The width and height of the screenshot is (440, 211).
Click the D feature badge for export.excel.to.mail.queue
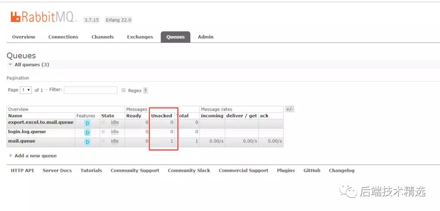(x=87, y=123)
